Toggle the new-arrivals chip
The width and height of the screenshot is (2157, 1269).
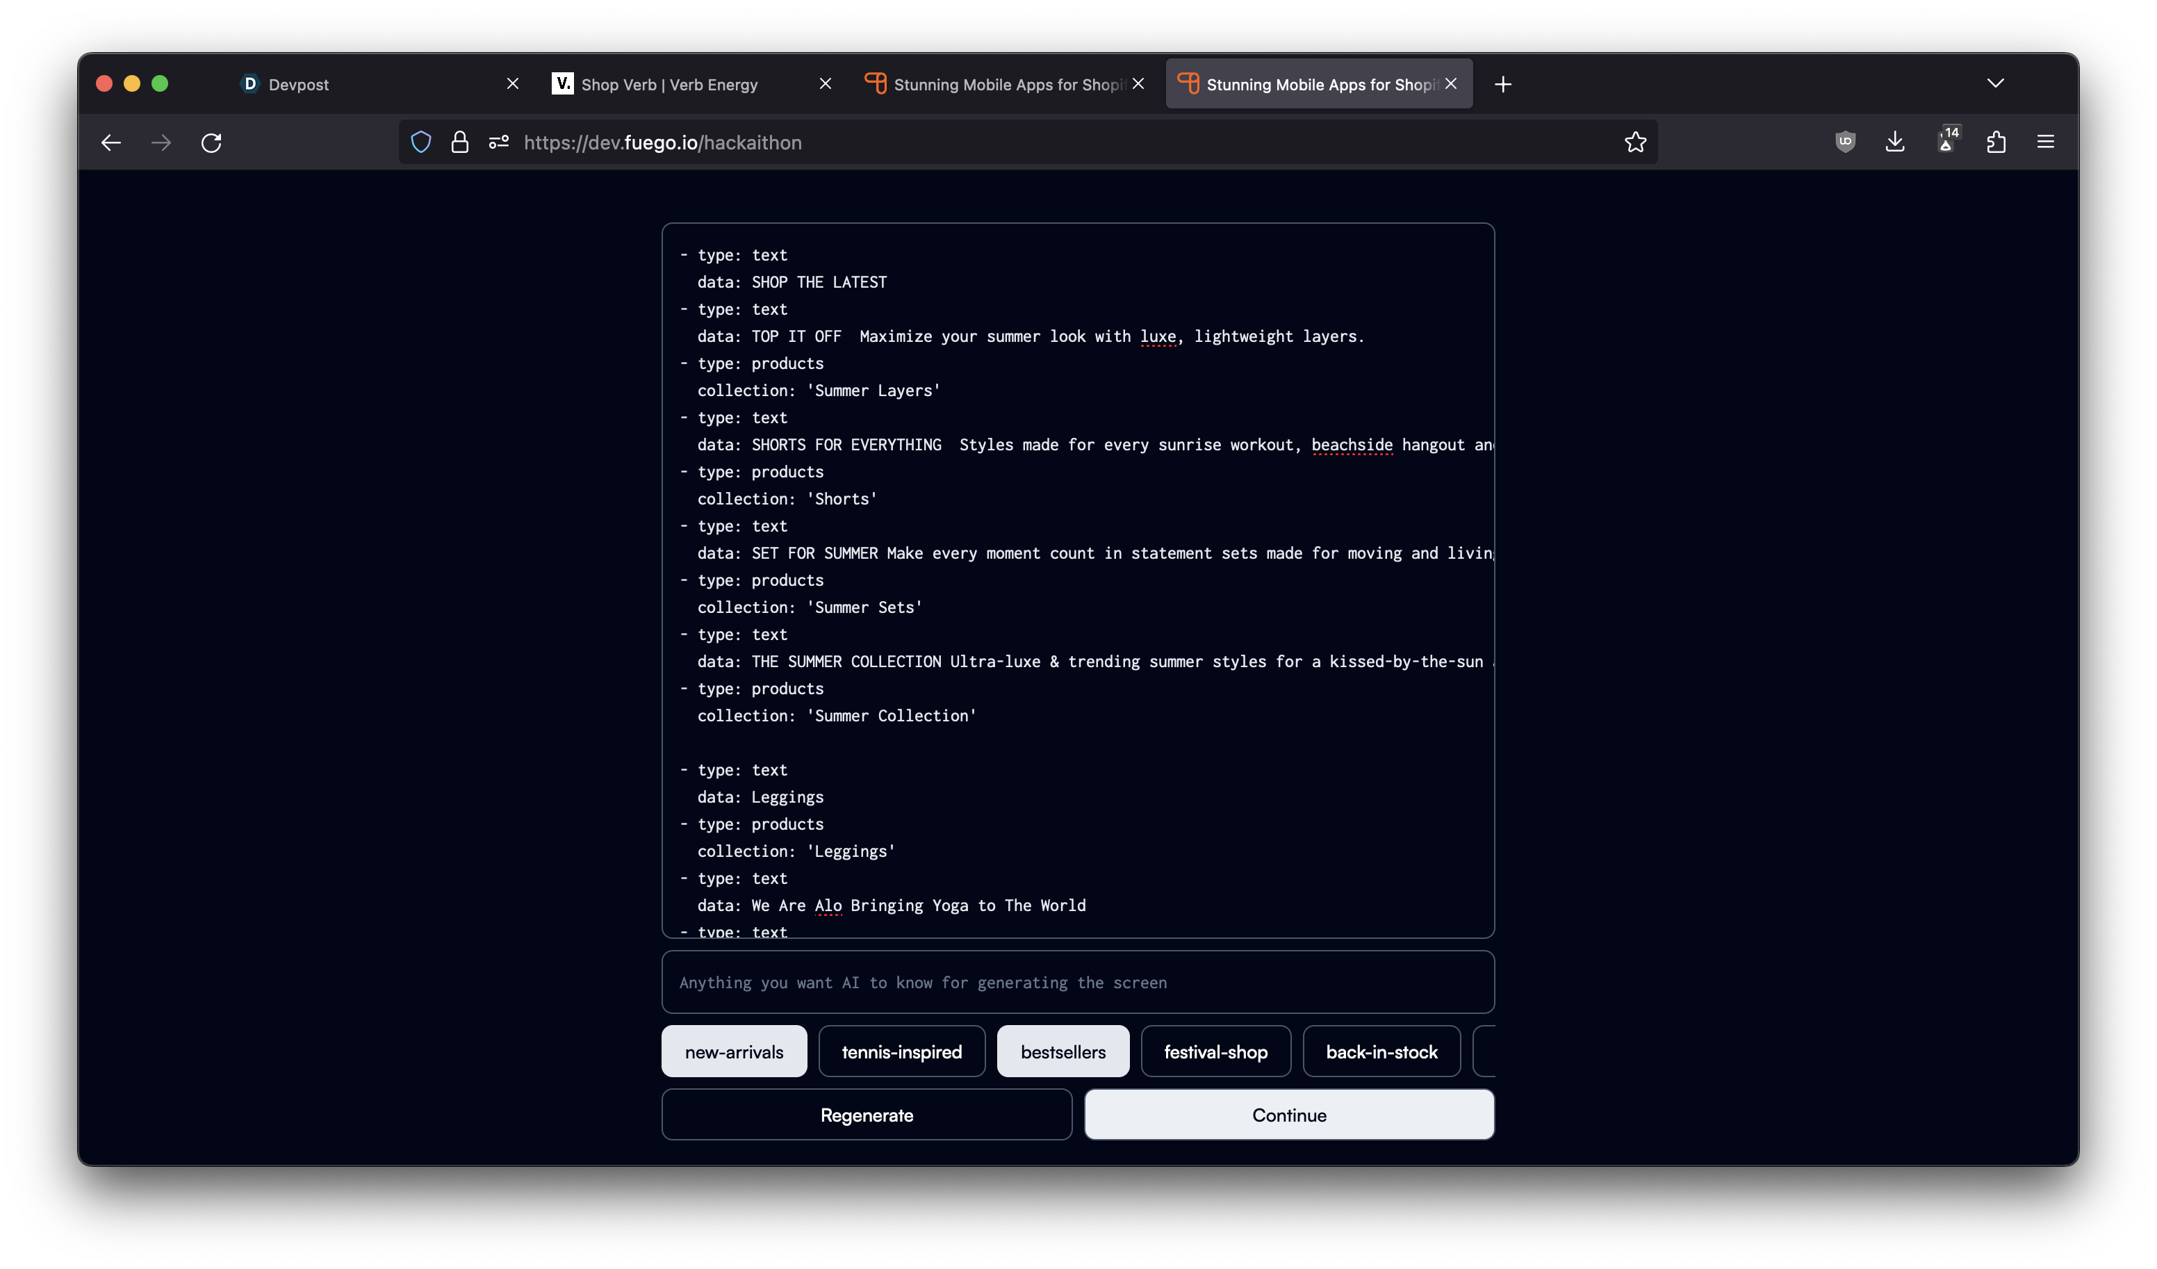click(x=734, y=1051)
